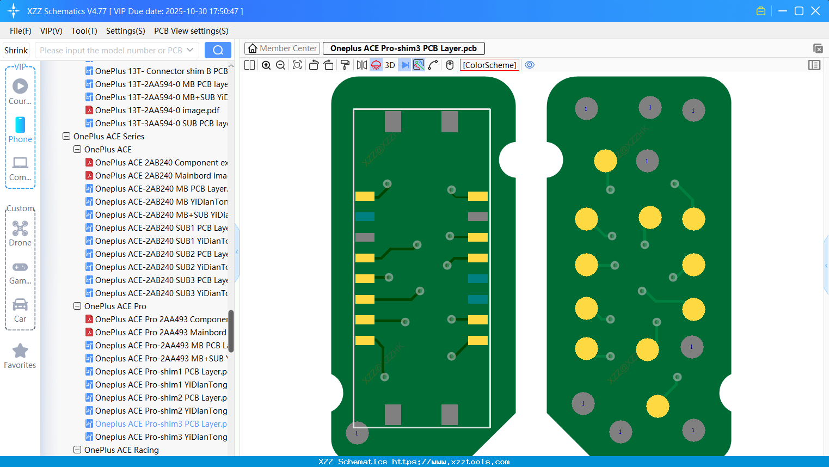This screenshot has height=467, width=829.
Task: Collapse the OnePlus ACE Racing node
Action: tap(77, 450)
